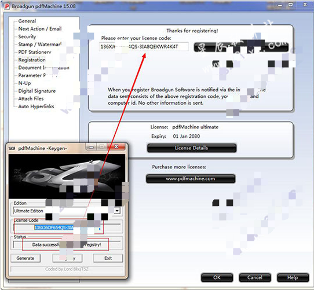Viewport: 314px width, 290px height.
Task: Click the License Details button
Action: (x=192, y=148)
